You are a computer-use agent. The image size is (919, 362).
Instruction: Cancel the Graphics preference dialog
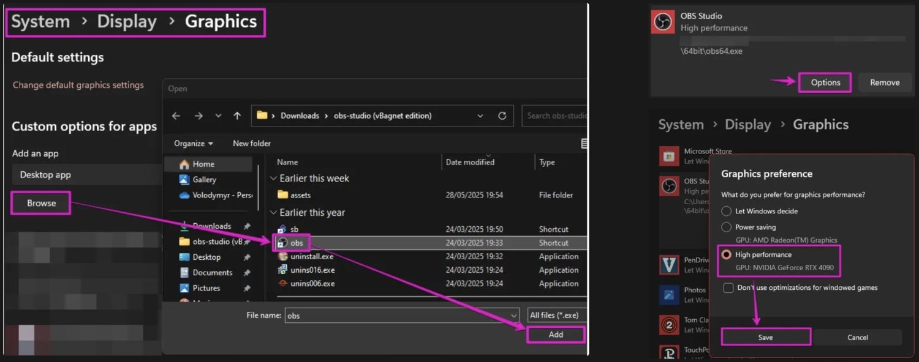click(858, 337)
